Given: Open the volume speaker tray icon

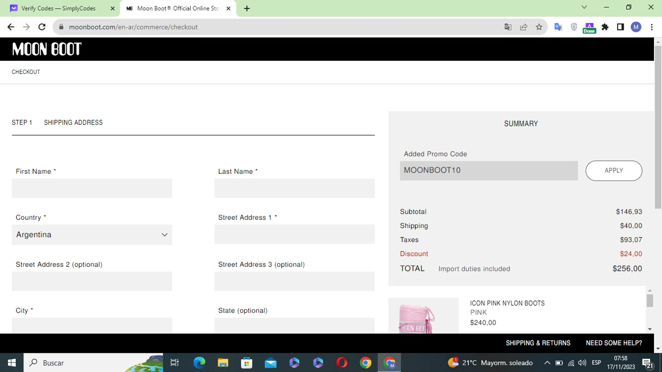Looking at the screenshot, I should tap(582, 363).
